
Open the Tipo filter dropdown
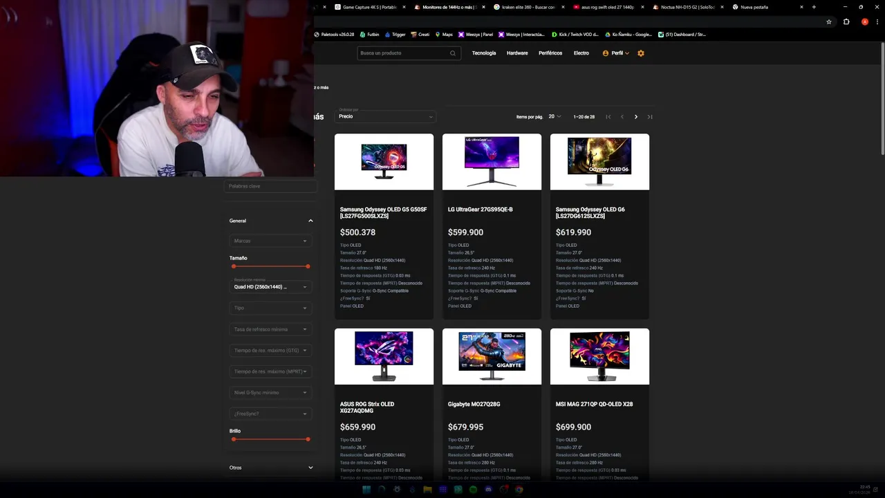point(270,308)
